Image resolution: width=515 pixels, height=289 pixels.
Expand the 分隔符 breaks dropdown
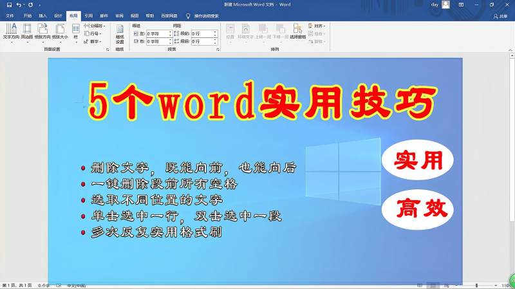coord(94,26)
